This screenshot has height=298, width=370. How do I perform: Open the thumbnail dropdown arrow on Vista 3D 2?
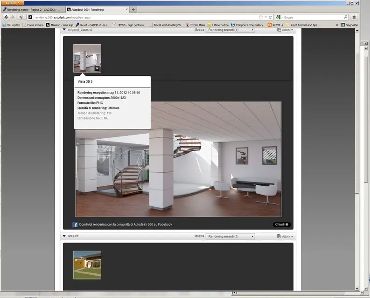coord(97,68)
